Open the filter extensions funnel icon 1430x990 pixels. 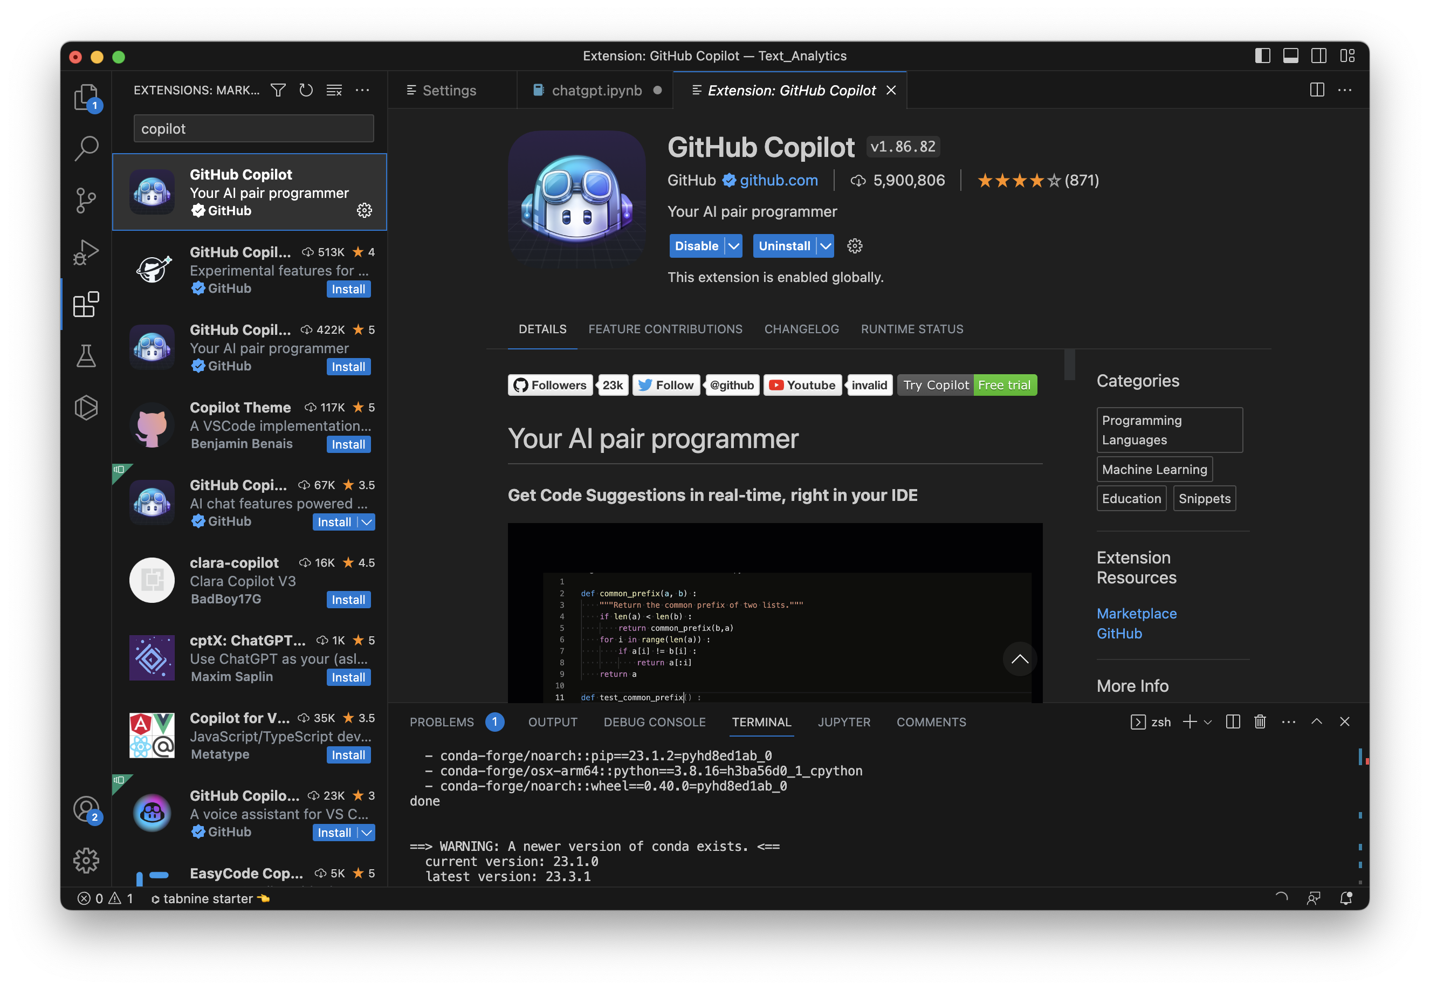[278, 90]
